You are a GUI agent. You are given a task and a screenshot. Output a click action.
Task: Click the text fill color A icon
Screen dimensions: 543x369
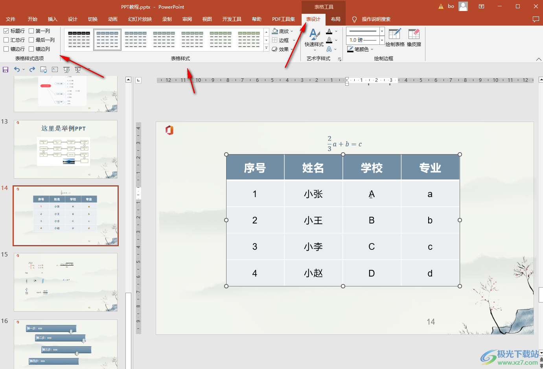(x=329, y=31)
